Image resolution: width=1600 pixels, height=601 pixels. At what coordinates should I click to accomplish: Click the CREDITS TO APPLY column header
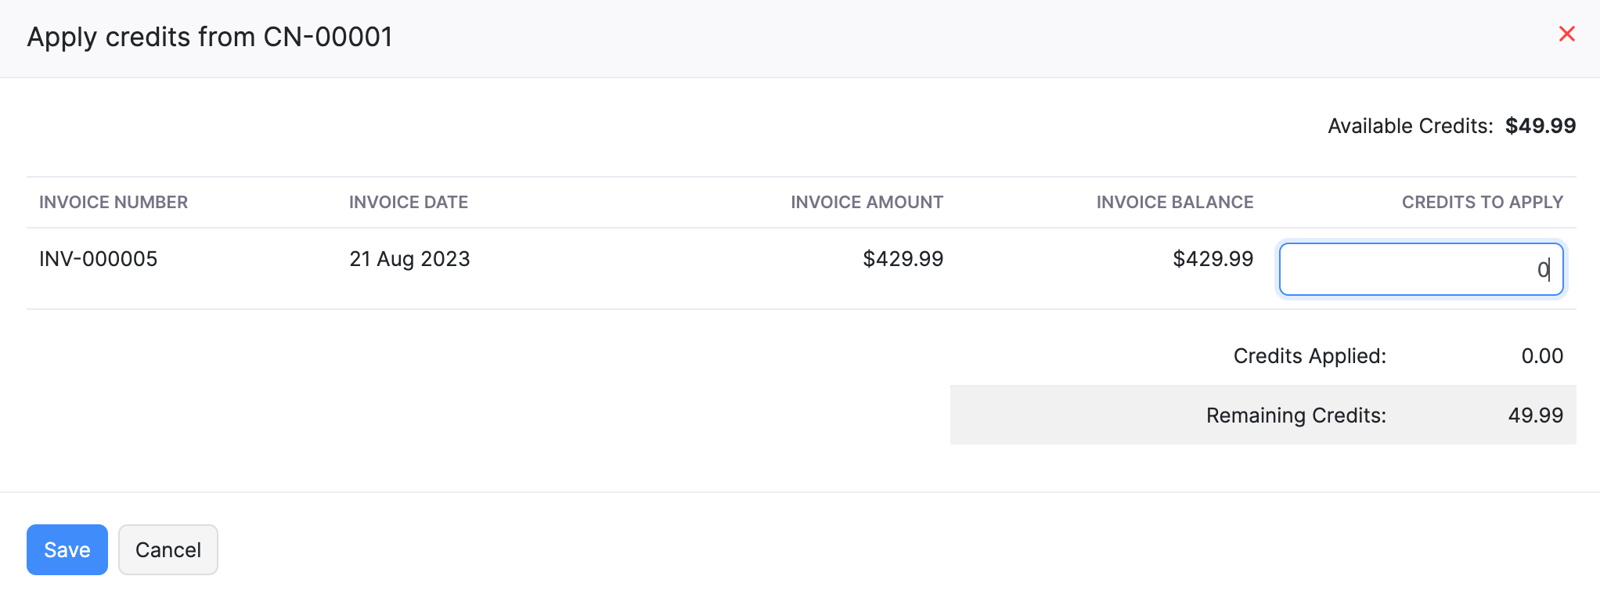pyautogui.click(x=1483, y=202)
